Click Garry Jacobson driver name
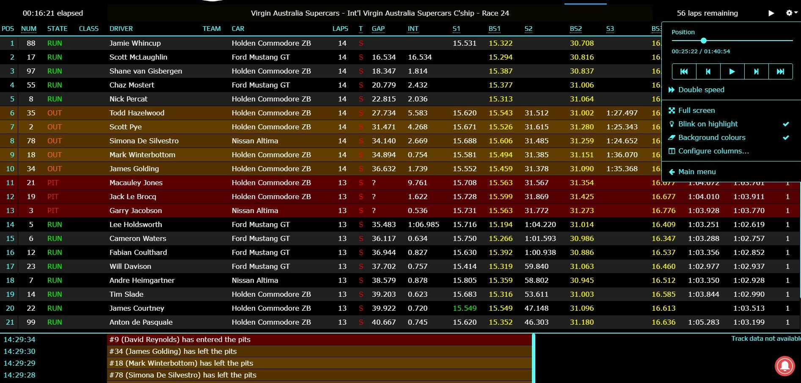Viewport: 801px width, 383px height. [135, 211]
